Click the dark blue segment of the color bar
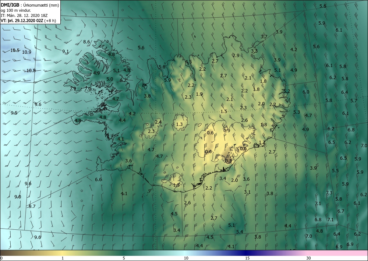Screen dimensions: 368x261 245,253
